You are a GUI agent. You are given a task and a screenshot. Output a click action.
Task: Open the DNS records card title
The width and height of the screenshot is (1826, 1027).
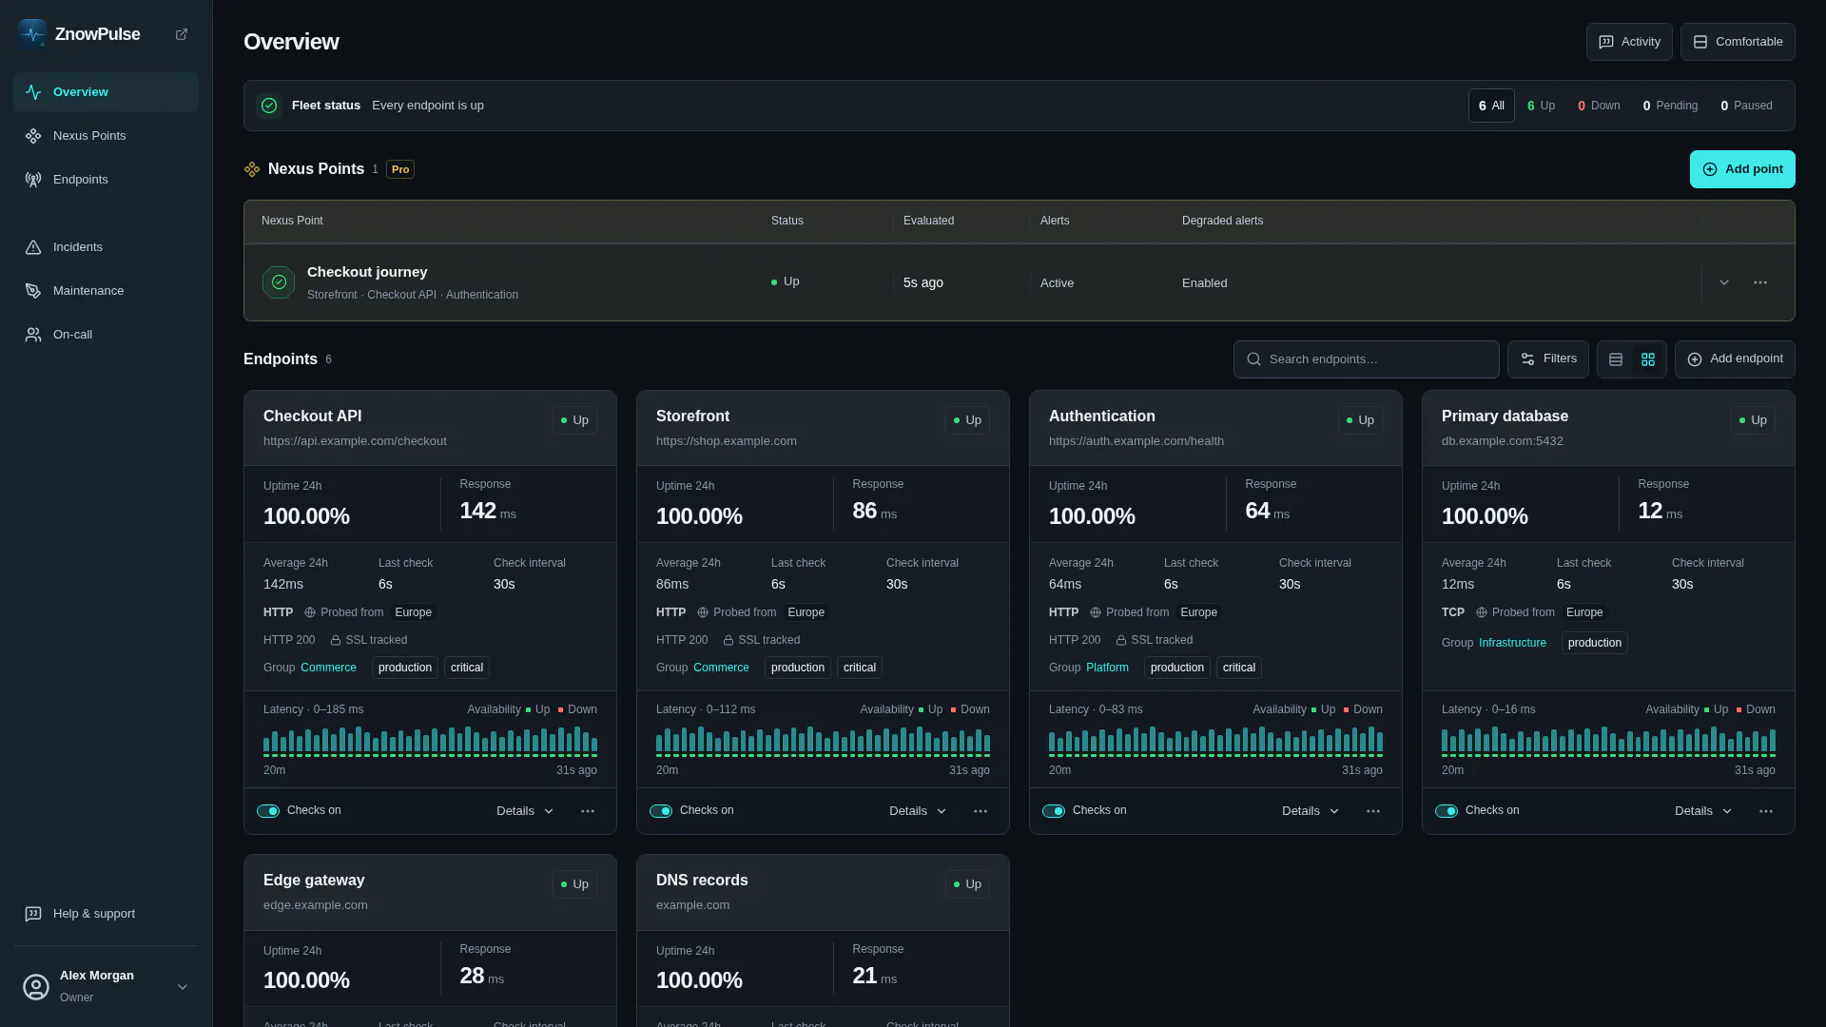tap(702, 881)
